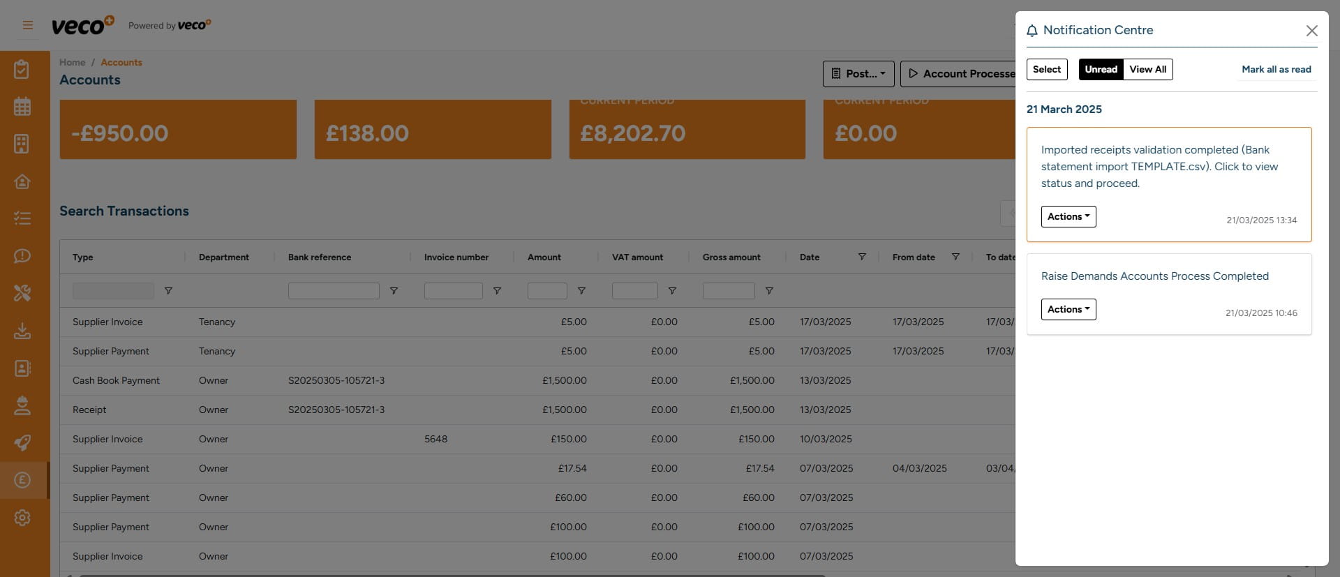Click the clipboard tasks sidebar icon

[x=22, y=69]
